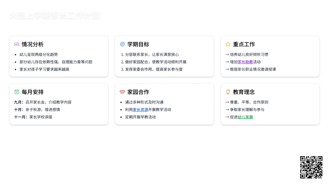
Task: Select the heading 重点工作
Action: tap(244, 44)
